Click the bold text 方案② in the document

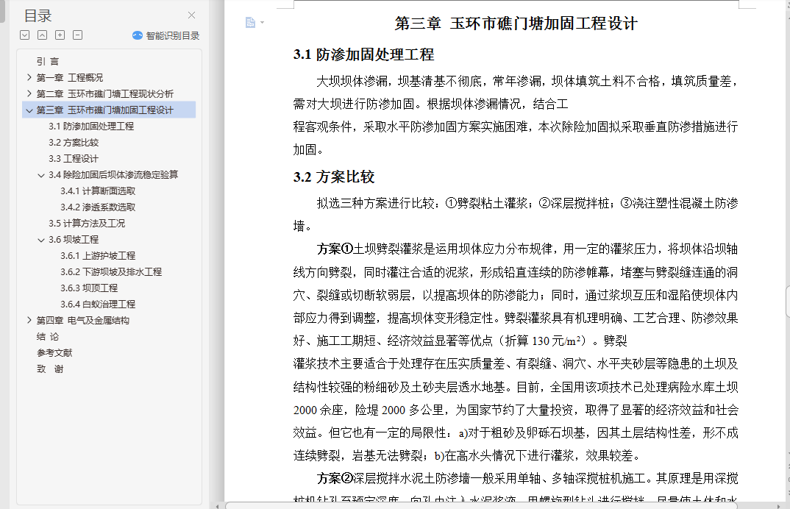coord(335,478)
